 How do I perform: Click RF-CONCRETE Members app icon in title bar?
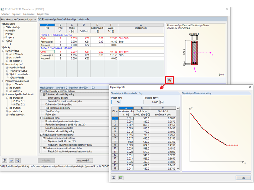point(2,9)
